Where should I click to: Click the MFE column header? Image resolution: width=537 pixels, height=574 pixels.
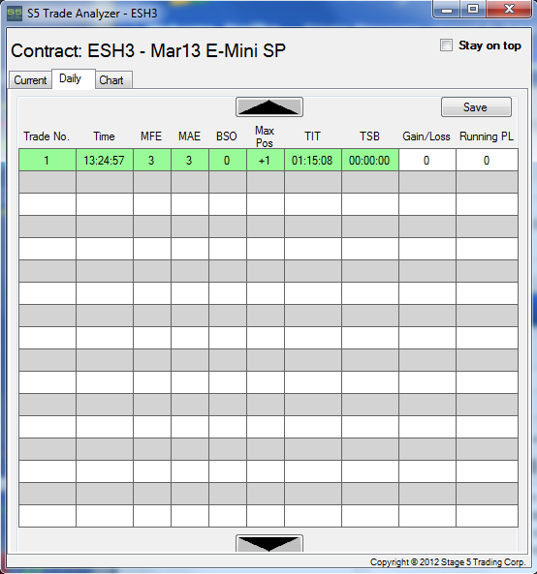pos(151,136)
